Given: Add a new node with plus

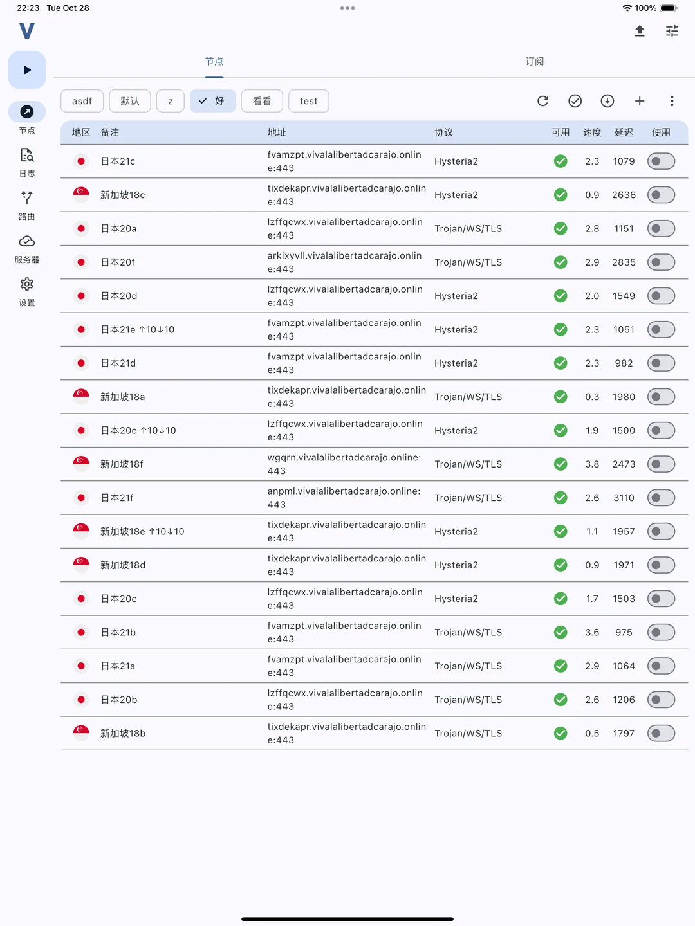Looking at the screenshot, I should pos(640,101).
